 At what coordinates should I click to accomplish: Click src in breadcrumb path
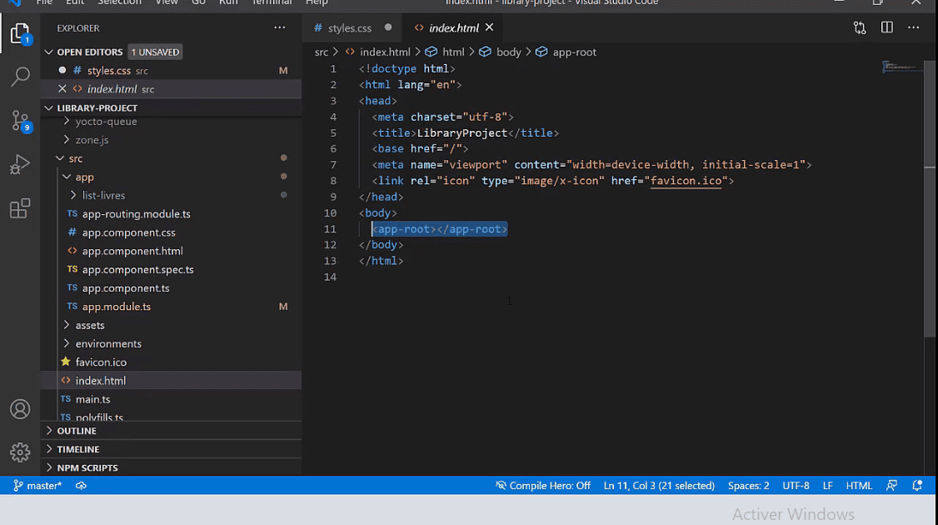click(x=322, y=52)
